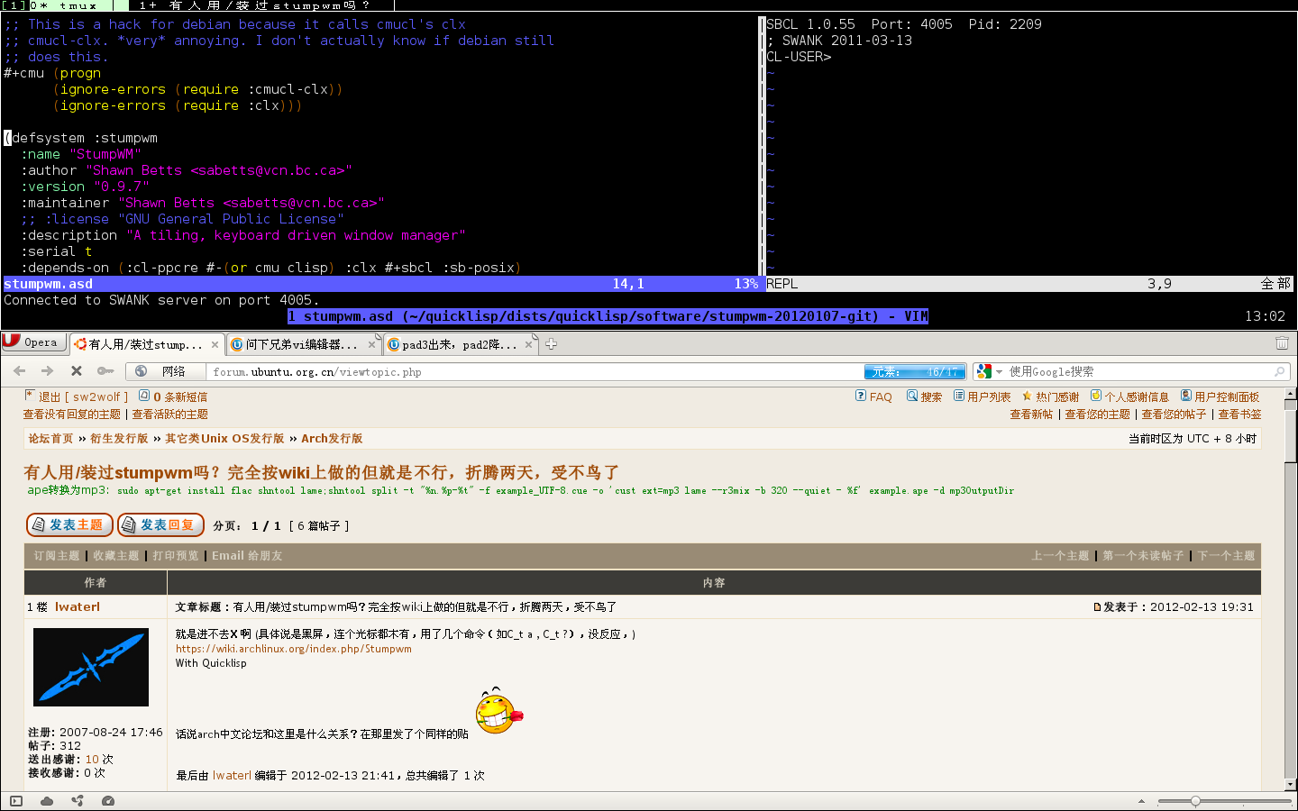The width and height of the screenshot is (1298, 811).
Task: Jump to first unread post link
Action: coord(1143,556)
